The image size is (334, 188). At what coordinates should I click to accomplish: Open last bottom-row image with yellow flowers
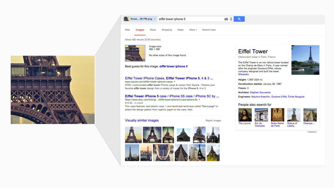(x=213, y=153)
